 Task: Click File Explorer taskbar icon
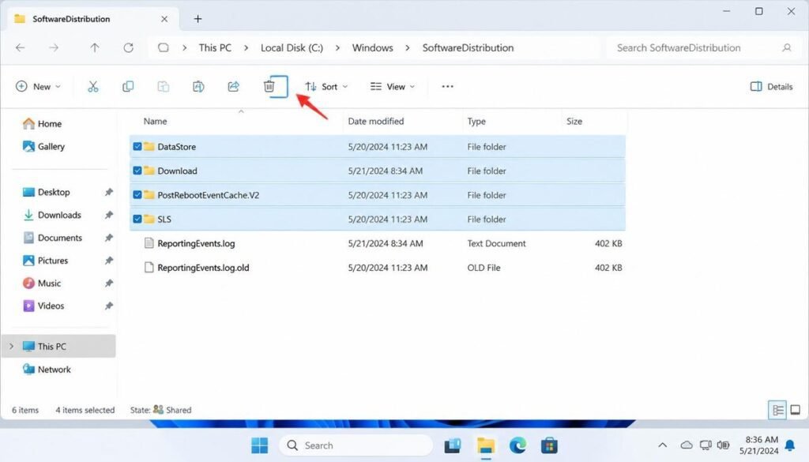pos(486,445)
